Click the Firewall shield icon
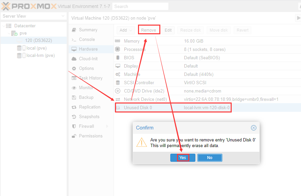This screenshot has height=196, width=301. click(74, 126)
